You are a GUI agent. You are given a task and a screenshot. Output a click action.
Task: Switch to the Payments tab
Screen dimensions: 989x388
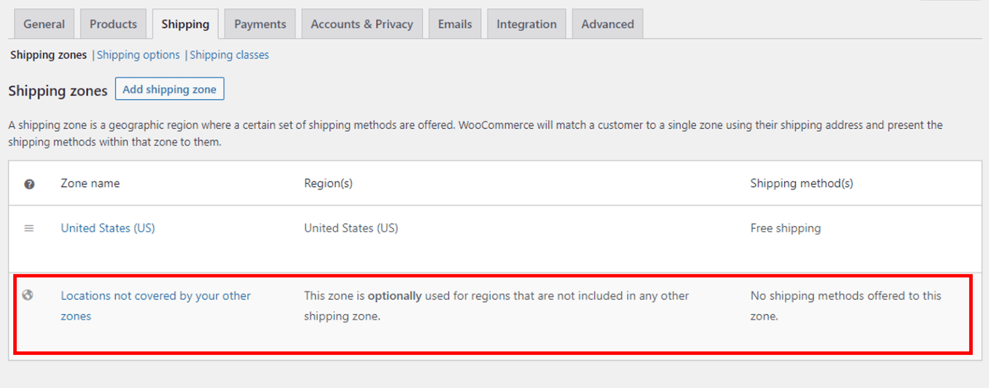tap(259, 23)
